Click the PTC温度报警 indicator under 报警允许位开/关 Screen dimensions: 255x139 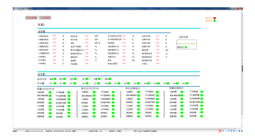[69, 96]
